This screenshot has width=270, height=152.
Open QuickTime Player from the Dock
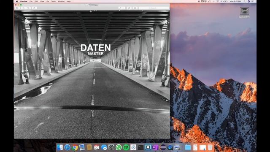170,147
